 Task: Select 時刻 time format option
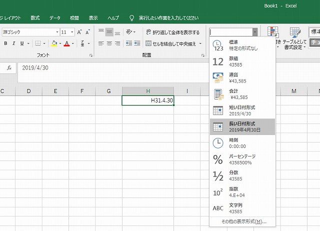[x=242, y=143]
